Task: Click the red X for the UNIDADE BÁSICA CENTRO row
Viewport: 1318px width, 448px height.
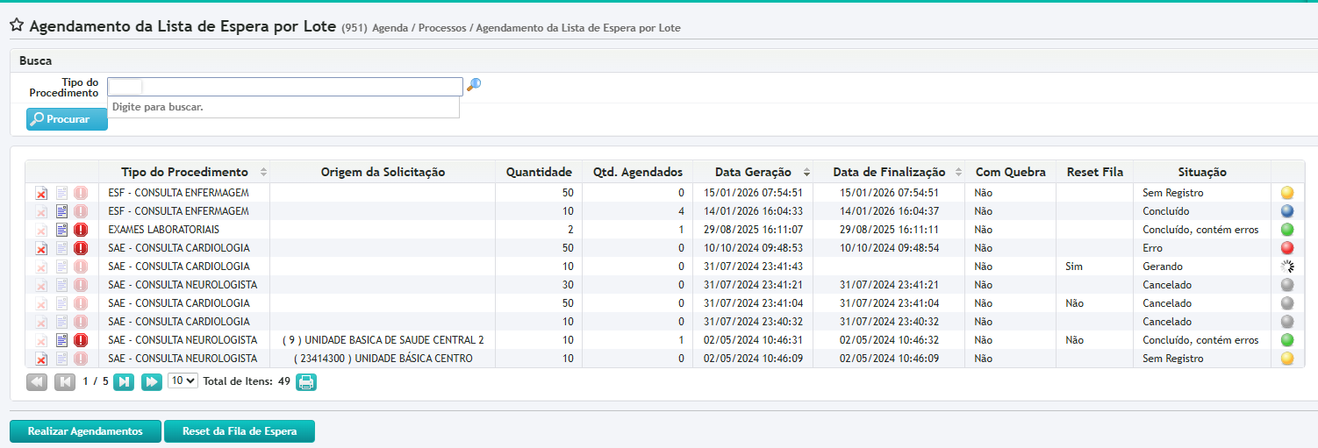Action: tap(41, 359)
